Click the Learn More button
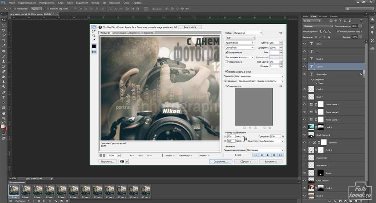This screenshot has height=203, width=376. 190,27
